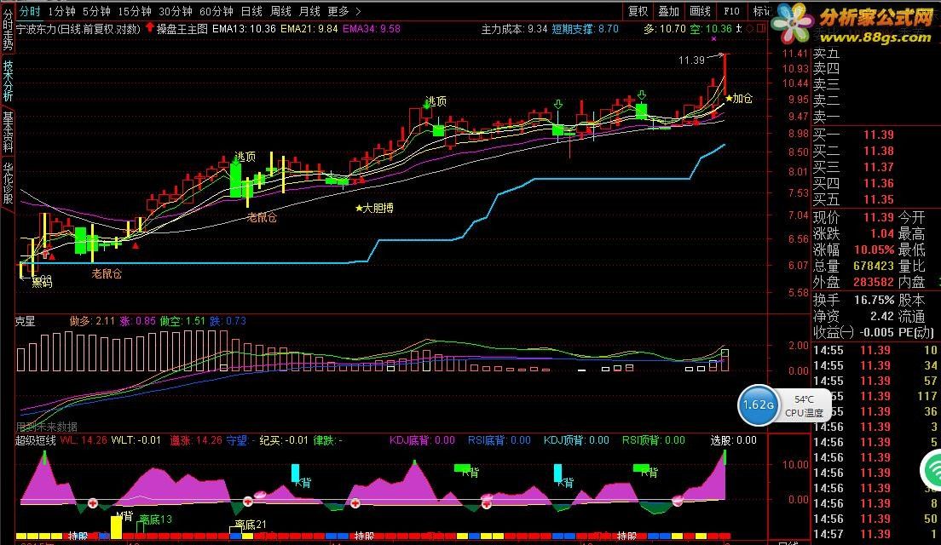This screenshot has width=941, height=545.
Task: Click the 超级短线 indicator title
Action: coord(36,440)
